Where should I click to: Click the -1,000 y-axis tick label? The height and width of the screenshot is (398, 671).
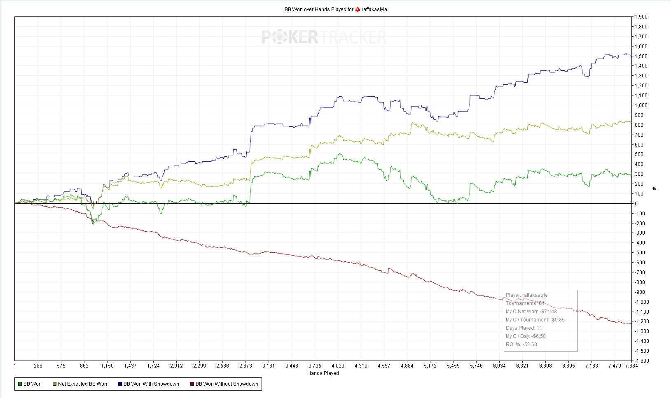click(x=642, y=302)
